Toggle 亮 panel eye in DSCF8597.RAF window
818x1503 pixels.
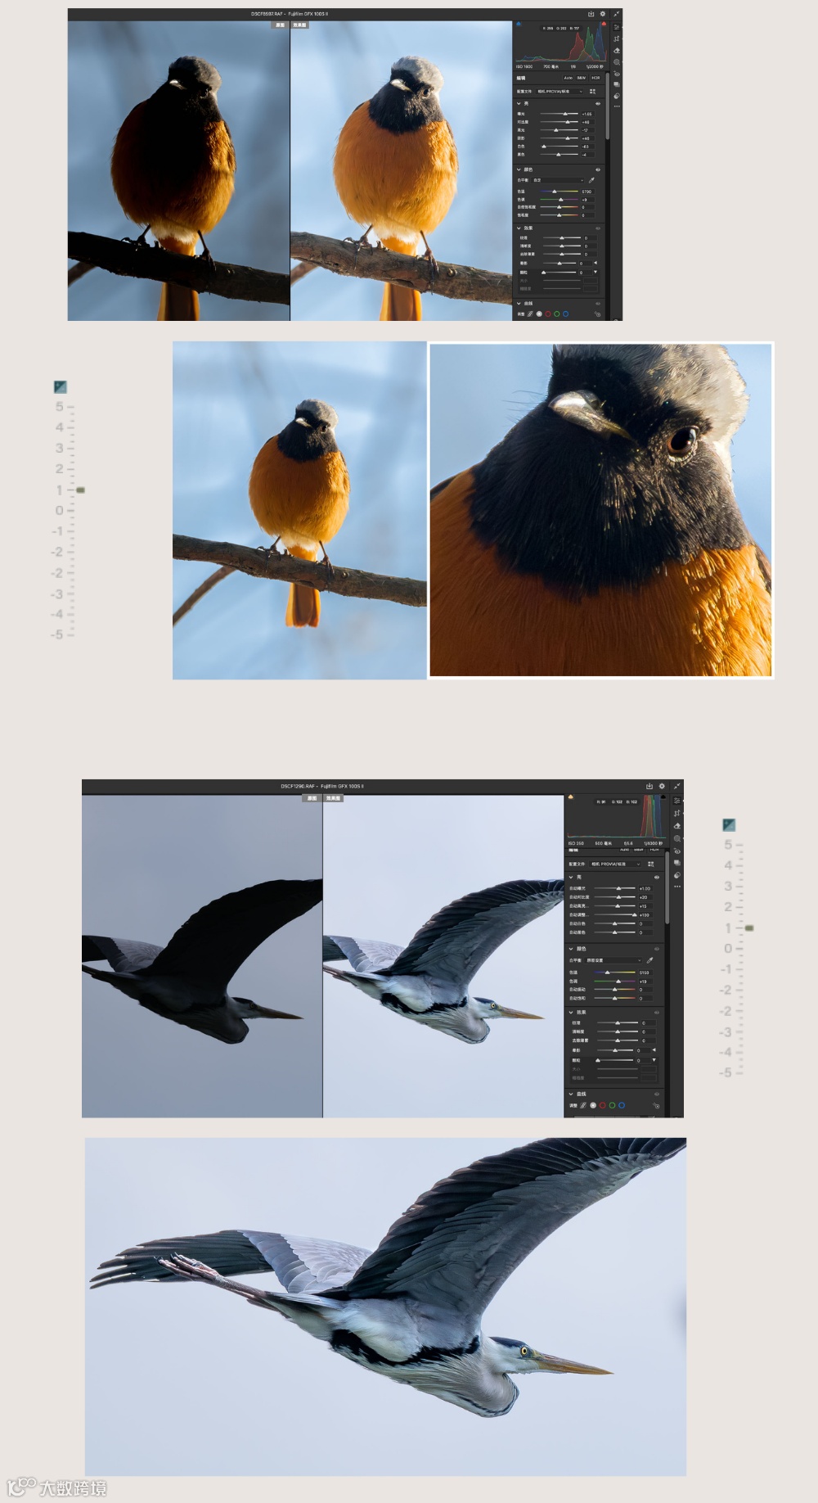point(598,104)
